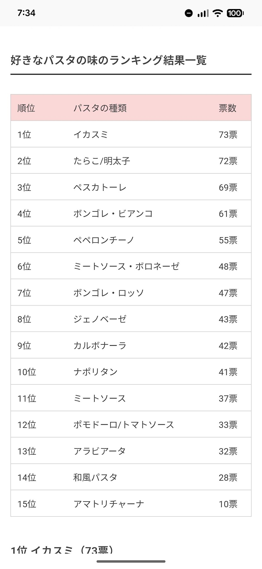Select the たらこ/明太子 entry
Image resolution: width=262 pixels, height=569 pixels.
(102, 161)
